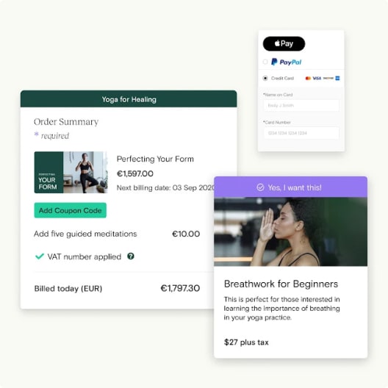Open the Breathwork for Beginners title

point(281,284)
